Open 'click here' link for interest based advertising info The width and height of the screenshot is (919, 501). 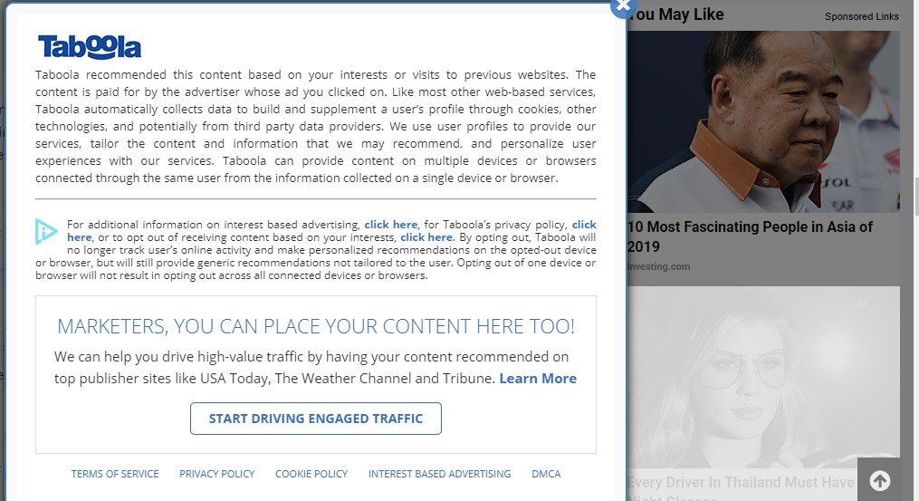[x=390, y=225]
